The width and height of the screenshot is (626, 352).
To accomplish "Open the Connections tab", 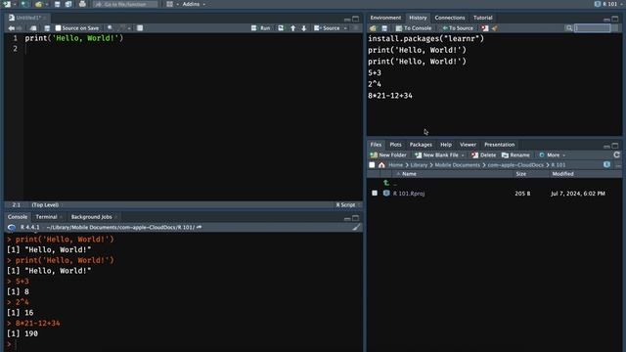I will click(x=450, y=18).
